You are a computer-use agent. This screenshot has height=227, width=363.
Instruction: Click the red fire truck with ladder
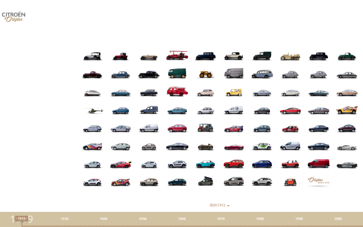tap(177, 56)
